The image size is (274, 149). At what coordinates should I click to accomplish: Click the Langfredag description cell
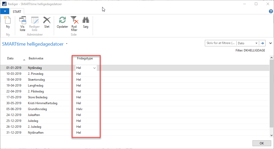tap(36, 86)
